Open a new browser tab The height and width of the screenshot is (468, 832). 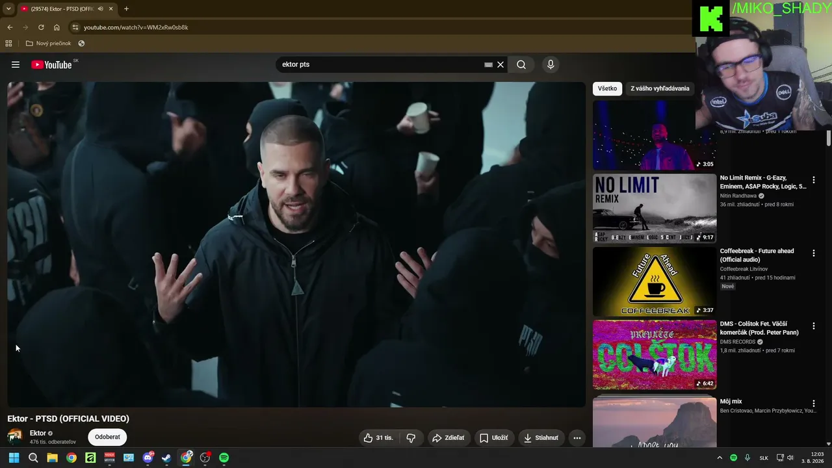pyautogui.click(x=126, y=9)
